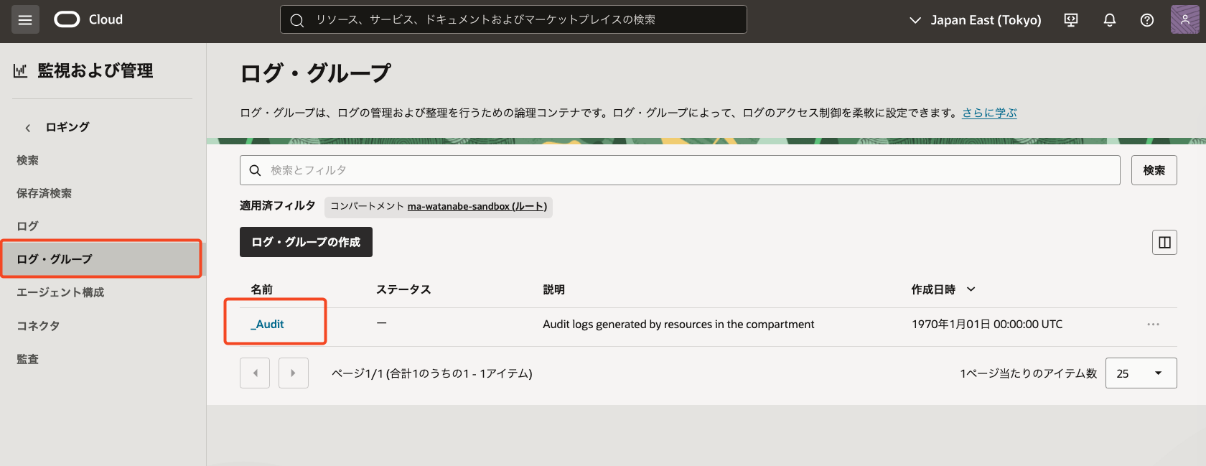Click the 検索とフィルタ input field

(x=679, y=170)
